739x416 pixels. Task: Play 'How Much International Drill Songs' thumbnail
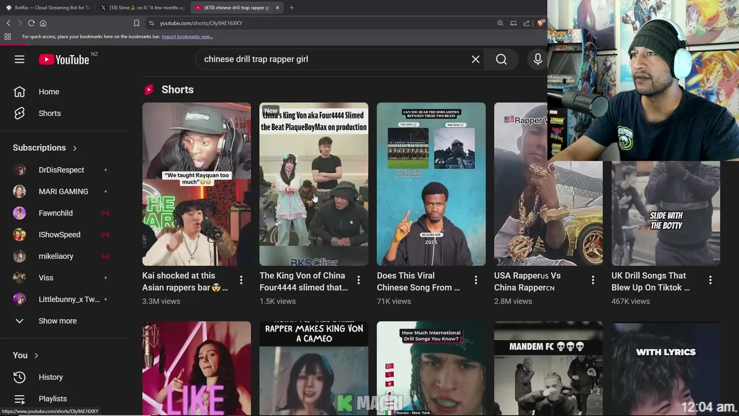click(431, 369)
